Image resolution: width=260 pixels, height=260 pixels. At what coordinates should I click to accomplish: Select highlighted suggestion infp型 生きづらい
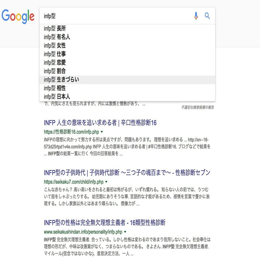pyautogui.click(x=127, y=80)
